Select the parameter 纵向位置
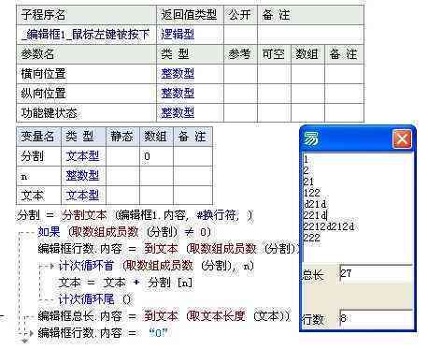Image resolution: width=428 pixels, height=349 pixels. [86, 94]
